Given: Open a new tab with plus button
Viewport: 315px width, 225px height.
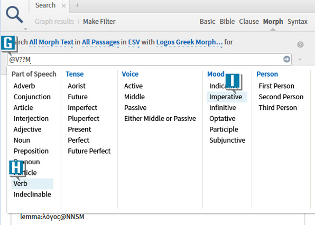Looking at the screenshot, I should click(77, 5).
